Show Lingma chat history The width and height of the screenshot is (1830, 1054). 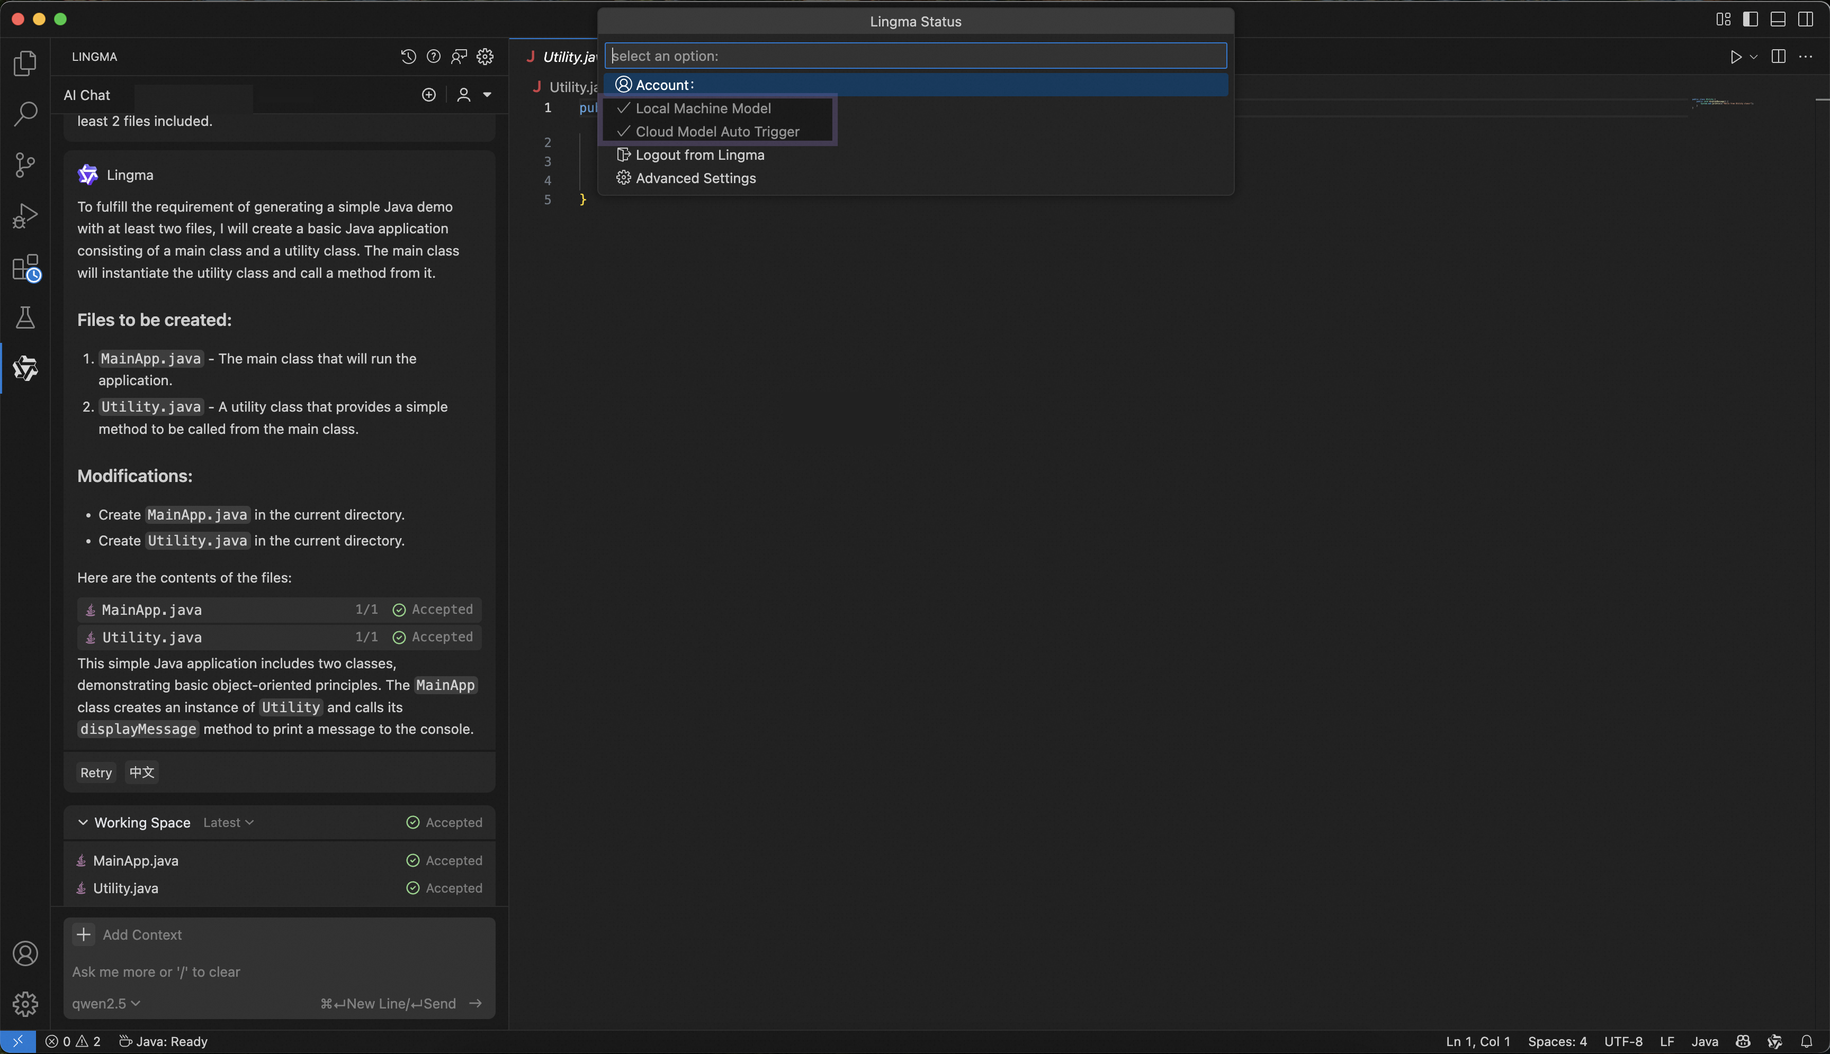[x=409, y=57]
